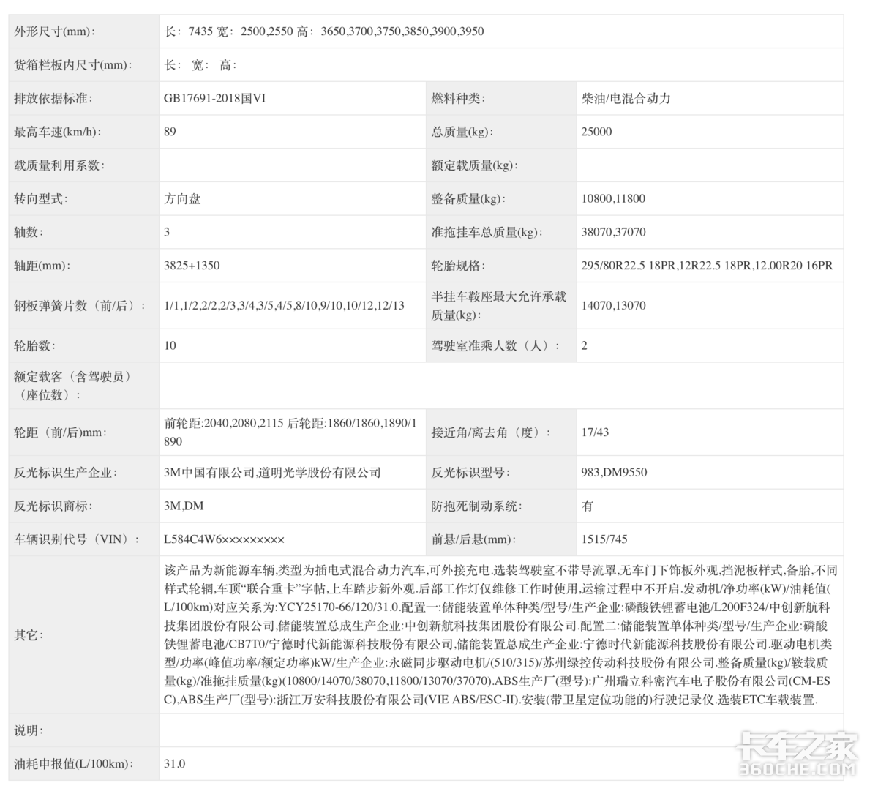Screen dimensions: 878x794
Task: Click the 额定载客（含驾驶员） label
Action: point(73,386)
